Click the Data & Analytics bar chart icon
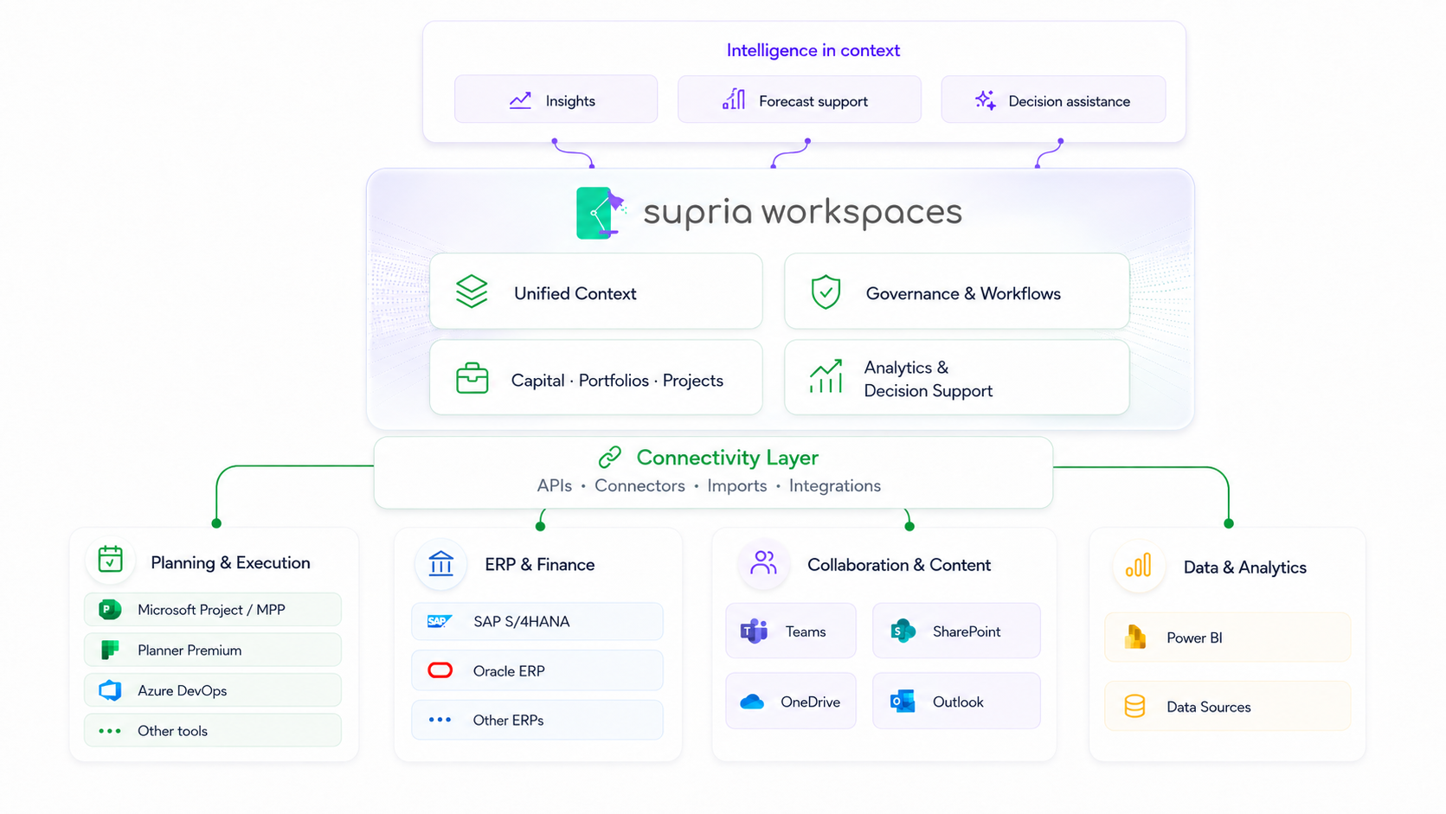 [1138, 566]
